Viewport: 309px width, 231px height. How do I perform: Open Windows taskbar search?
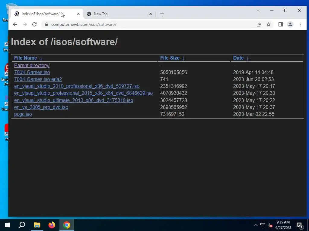22,225
